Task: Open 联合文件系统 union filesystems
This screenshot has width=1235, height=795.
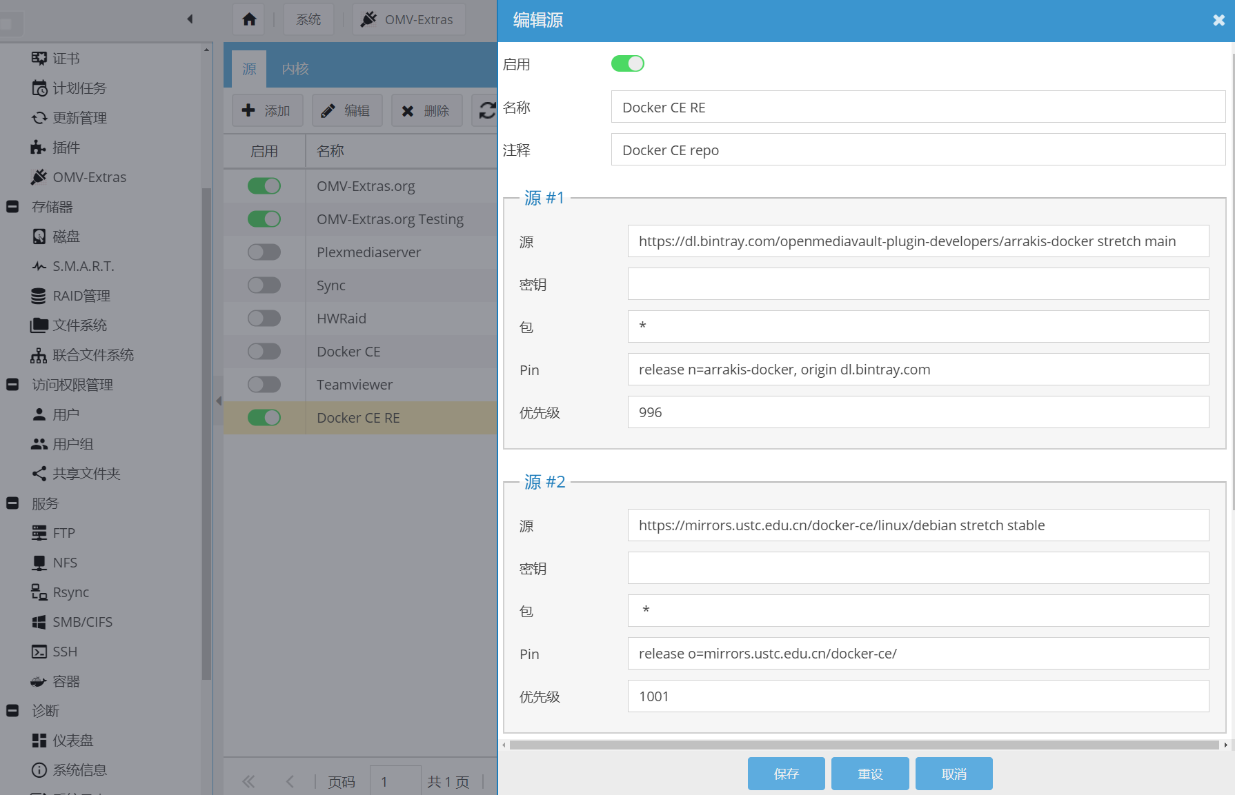Action: (82, 355)
